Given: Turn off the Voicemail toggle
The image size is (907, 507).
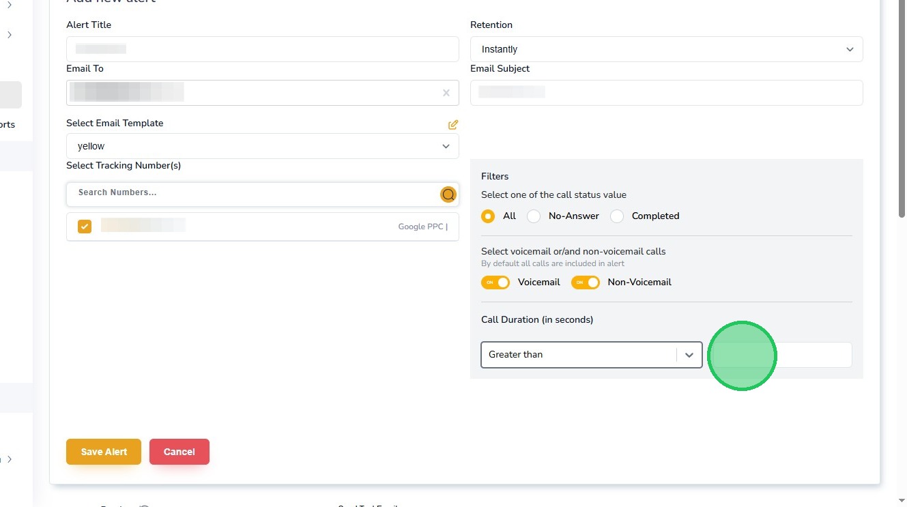Looking at the screenshot, I should tap(495, 283).
